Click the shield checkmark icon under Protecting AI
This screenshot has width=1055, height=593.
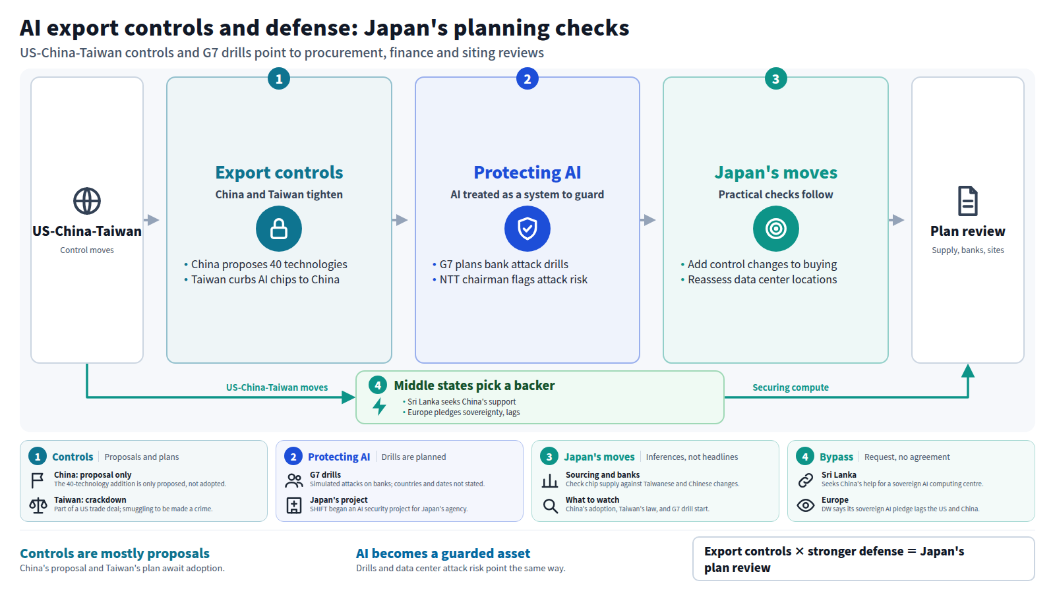click(x=527, y=229)
